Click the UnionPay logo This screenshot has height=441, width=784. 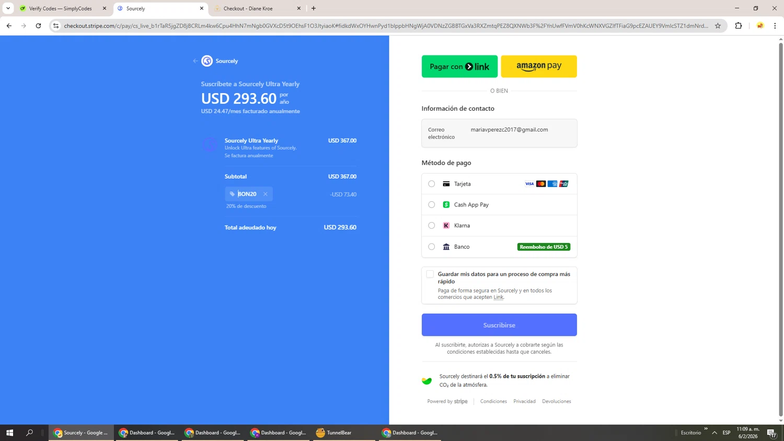(x=564, y=184)
